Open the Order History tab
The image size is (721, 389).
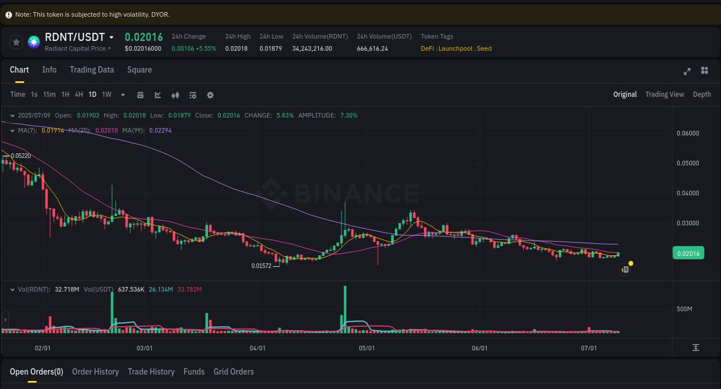(95, 372)
